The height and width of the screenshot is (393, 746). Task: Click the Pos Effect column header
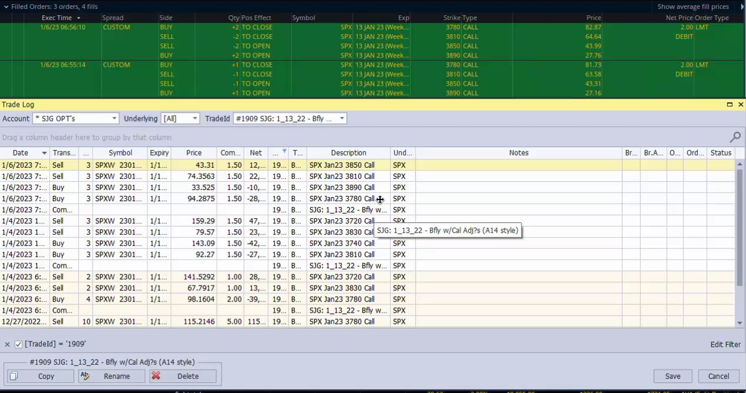(x=256, y=18)
